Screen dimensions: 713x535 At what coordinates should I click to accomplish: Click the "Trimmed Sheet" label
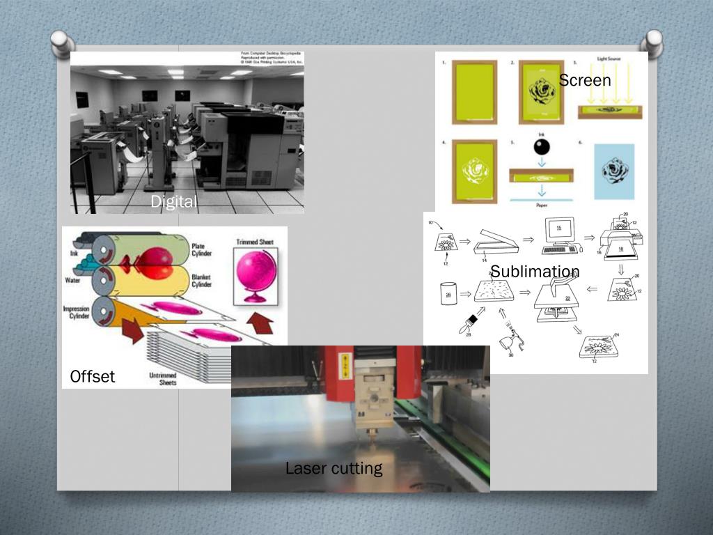[255, 242]
